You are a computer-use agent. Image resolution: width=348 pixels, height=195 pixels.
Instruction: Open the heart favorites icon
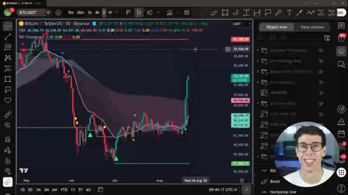coord(8,101)
